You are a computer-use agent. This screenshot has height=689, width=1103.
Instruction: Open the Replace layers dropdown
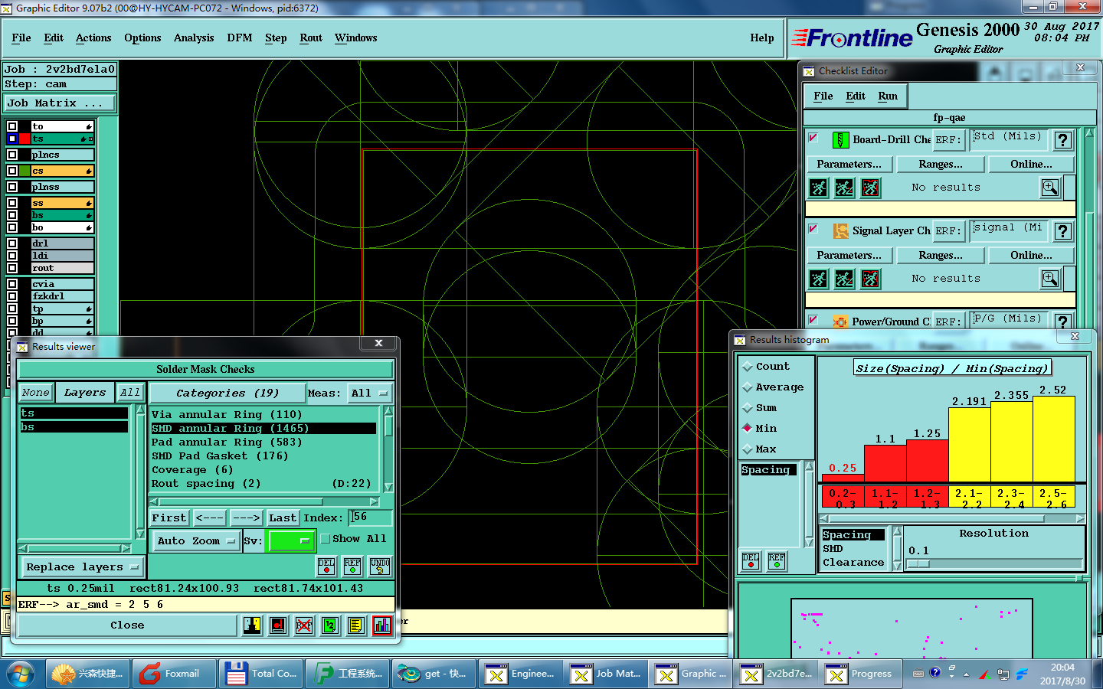point(81,567)
